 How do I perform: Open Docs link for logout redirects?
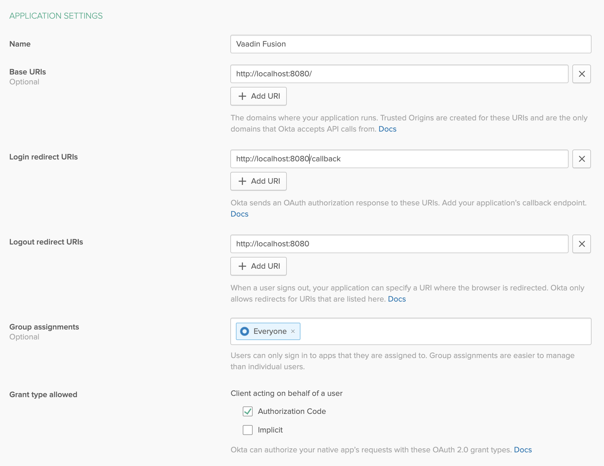click(397, 299)
